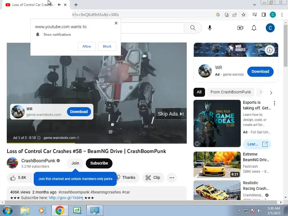
Task: Click the ad info icon beside Ad 1 of 2
Action: click(x=39, y=138)
